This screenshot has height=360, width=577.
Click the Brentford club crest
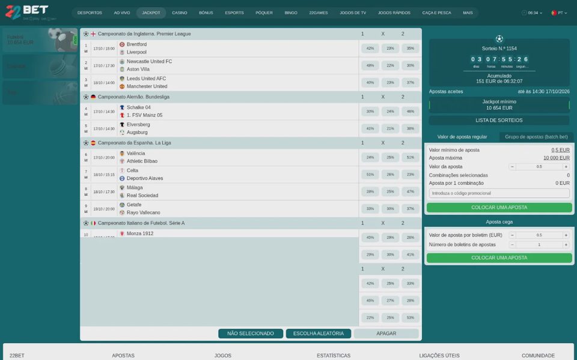click(122, 44)
